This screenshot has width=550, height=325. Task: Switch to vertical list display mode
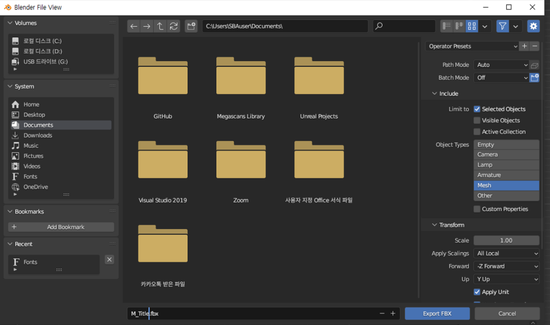tap(447, 26)
